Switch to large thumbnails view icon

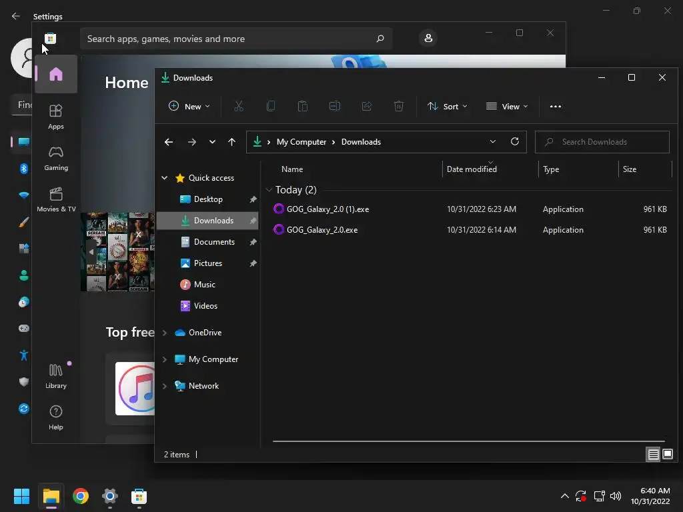[x=668, y=455]
